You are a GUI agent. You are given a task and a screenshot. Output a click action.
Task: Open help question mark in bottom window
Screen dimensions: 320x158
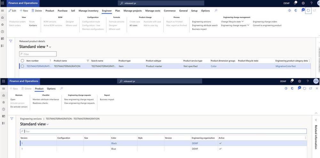point(308,81)
